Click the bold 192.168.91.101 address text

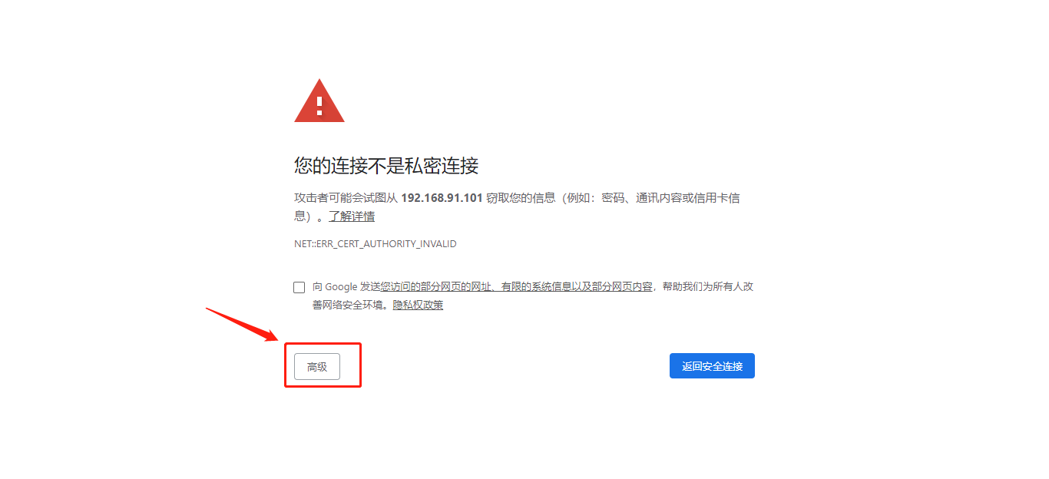tap(442, 198)
